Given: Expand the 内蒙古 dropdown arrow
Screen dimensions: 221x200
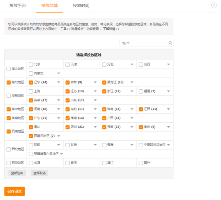Looking at the screenshot, I should [59, 73].
